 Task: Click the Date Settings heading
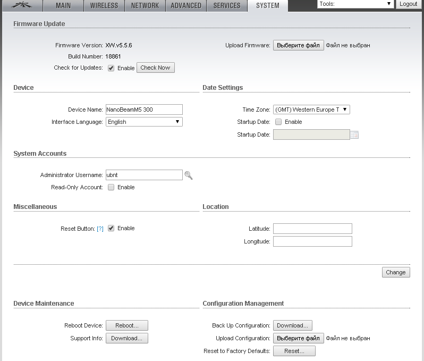tap(223, 88)
